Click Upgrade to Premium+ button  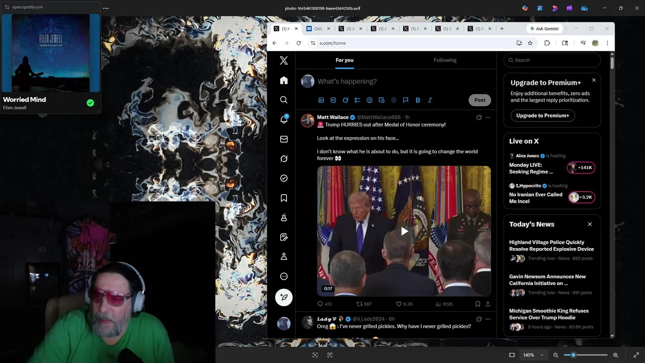click(543, 115)
